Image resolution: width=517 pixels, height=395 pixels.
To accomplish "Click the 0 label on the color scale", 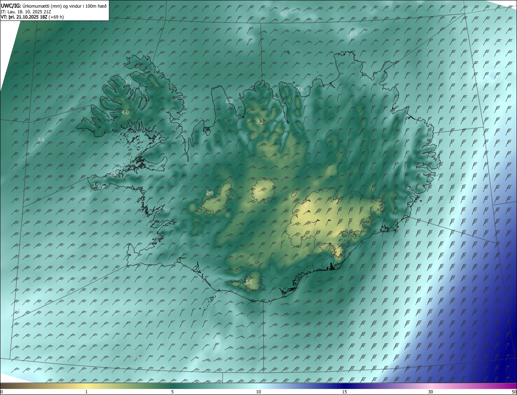I will [2, 392].
